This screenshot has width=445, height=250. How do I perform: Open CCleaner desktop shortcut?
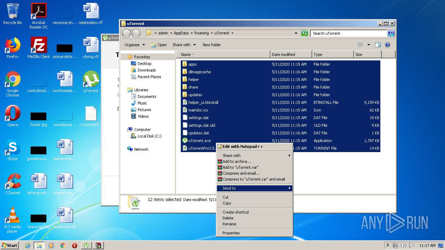point(13,184)
